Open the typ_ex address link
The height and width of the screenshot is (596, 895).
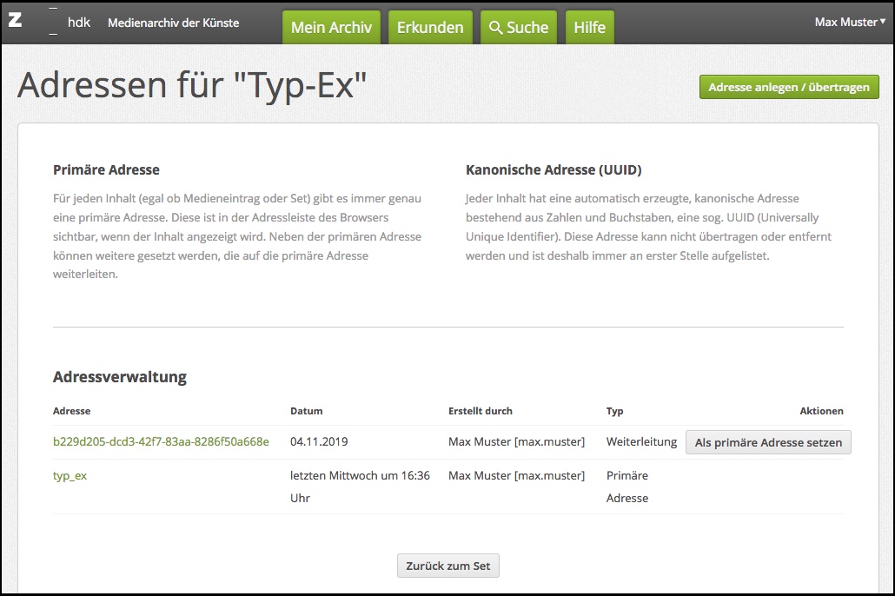point(70,475)
